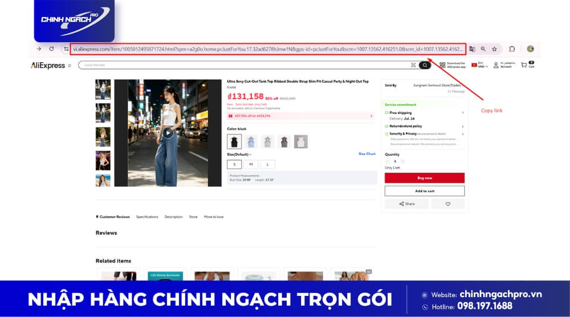570x317 pixels.
Task: Expand the Size(Default) dropdown
Action: tap(239, 155)
